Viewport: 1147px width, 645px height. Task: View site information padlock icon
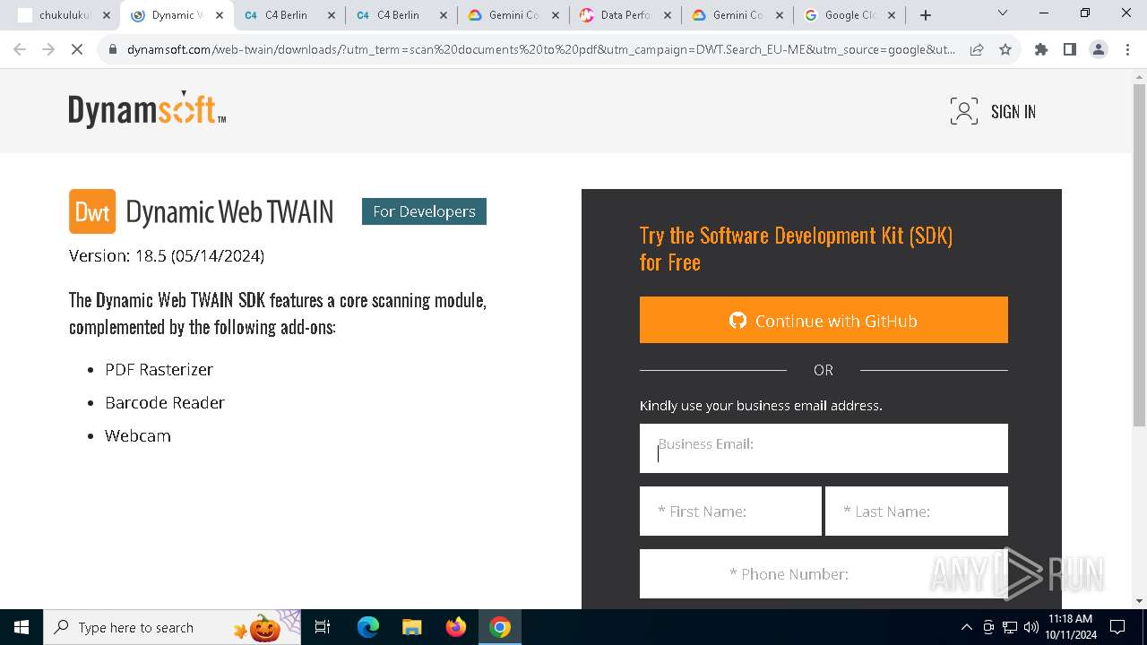[113, 49]
